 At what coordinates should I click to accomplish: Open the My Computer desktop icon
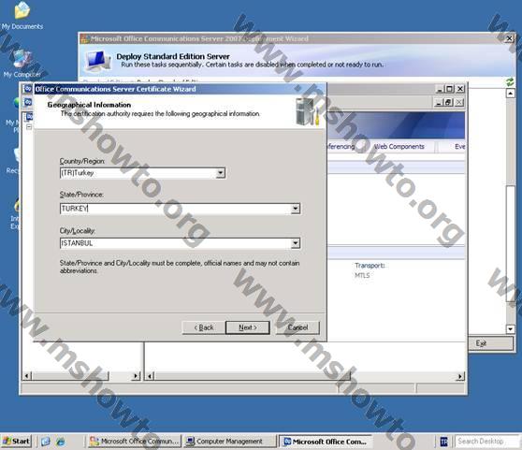tap(22, 64)
